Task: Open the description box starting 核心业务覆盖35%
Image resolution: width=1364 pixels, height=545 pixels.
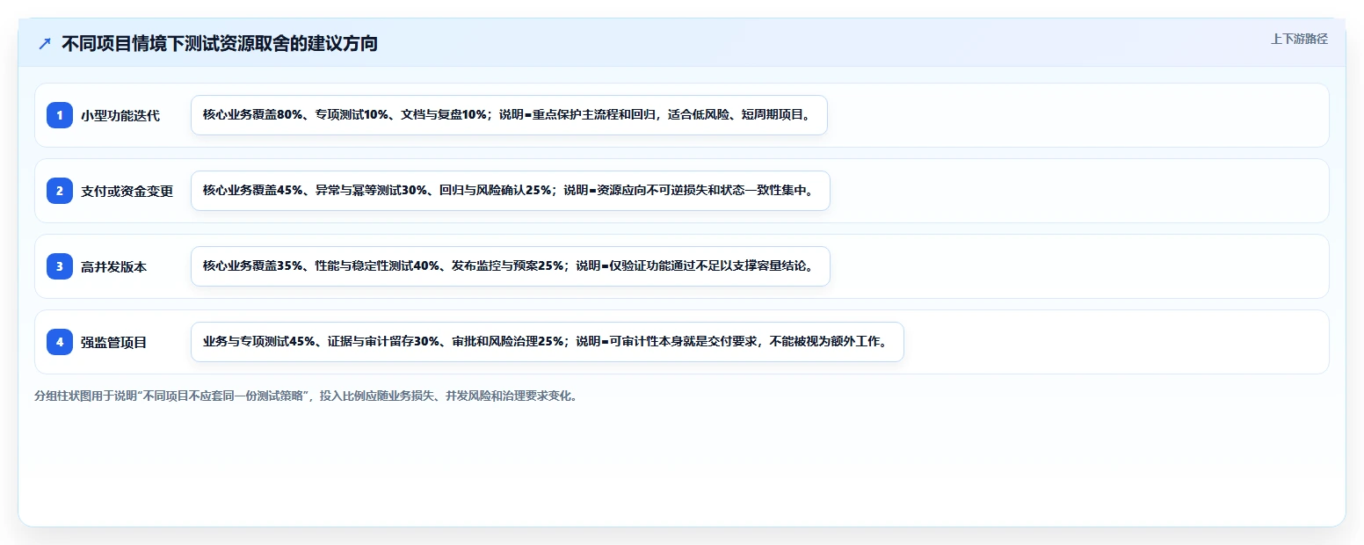Action: click(x=511, y=266)
